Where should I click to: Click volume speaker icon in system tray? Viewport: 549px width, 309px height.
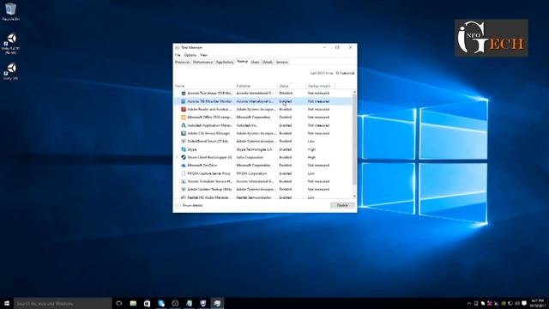coord(517,303)
